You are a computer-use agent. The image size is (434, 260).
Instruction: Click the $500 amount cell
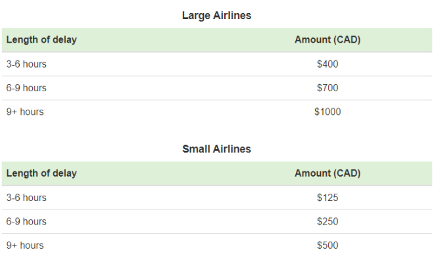[327, 246]
